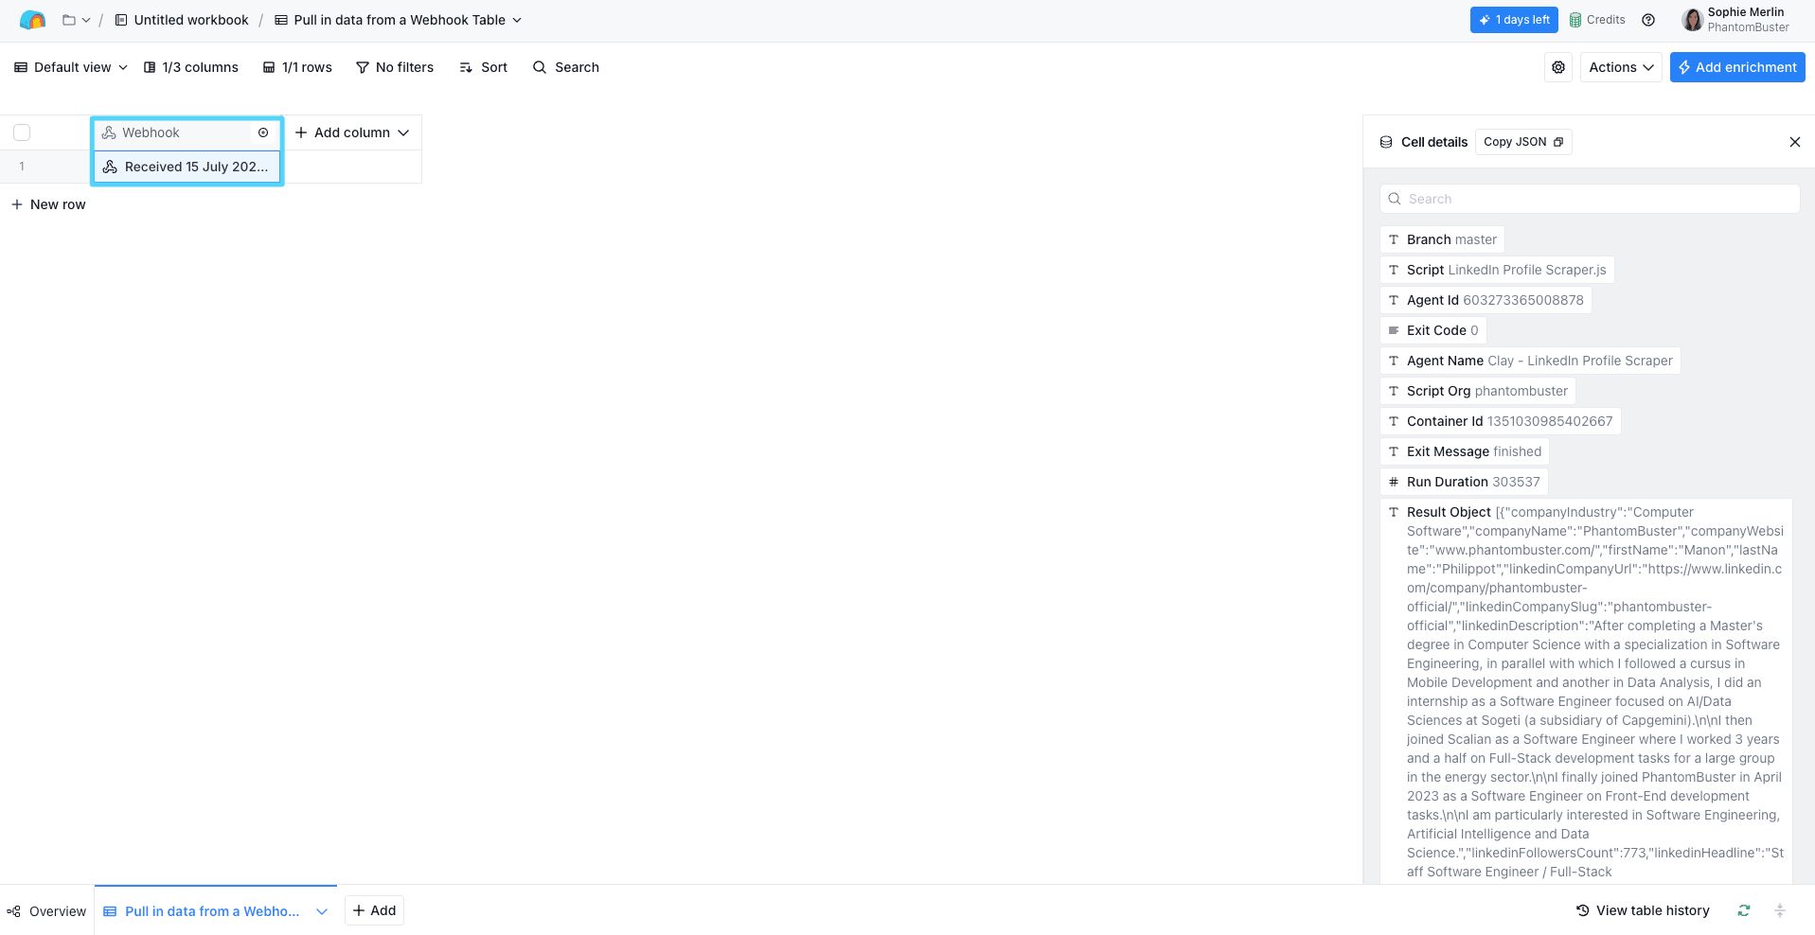1815x935 pixels.
Task: Click the text-type icon beside Agent Id
Action: [x=1394, y=300]
